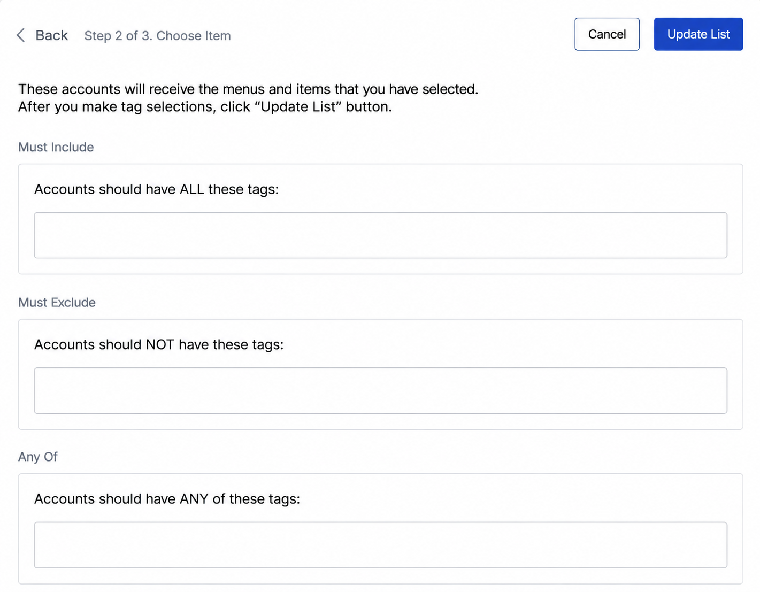Click 'Accounts should have ALL these tags:' label
The width and height of the screenshot is (760, 592).
coord(156,189)
